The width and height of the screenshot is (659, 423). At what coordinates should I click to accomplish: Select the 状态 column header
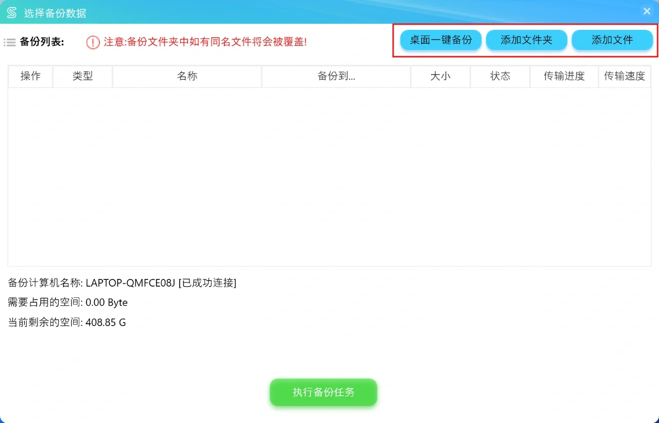coord(500,76)
